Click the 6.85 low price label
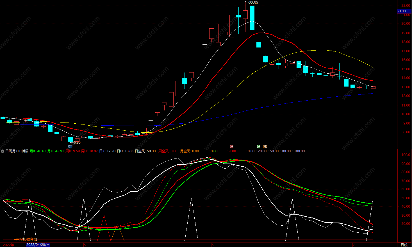 [x=77, y=142]
